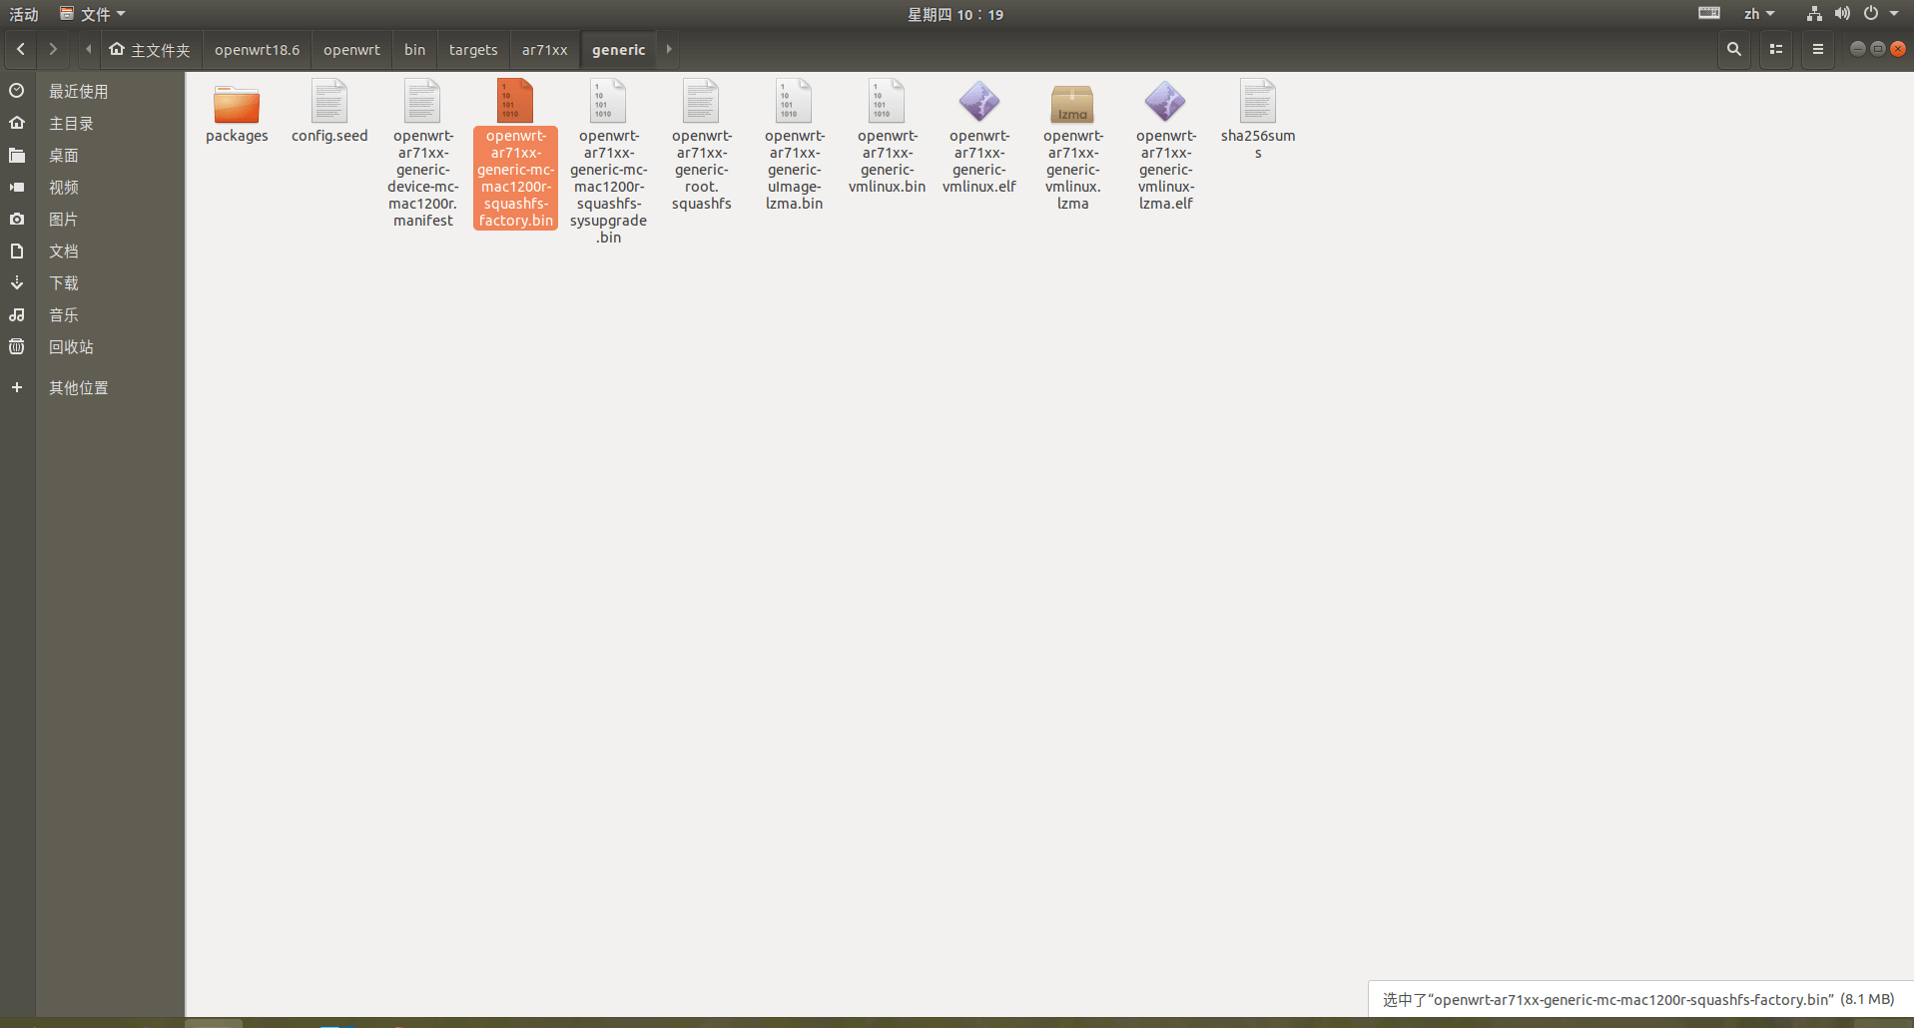This screenshot has height=1028, width=1914.
Task: Select the config.seed file
Action: pyautogui.click(x=329, y=102)
